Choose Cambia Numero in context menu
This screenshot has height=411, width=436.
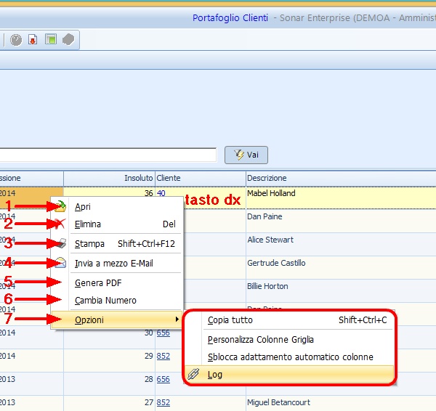tap(105, 300)
